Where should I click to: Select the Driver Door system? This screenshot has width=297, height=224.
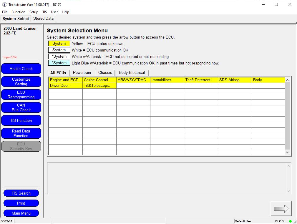(x=66, y=86)
